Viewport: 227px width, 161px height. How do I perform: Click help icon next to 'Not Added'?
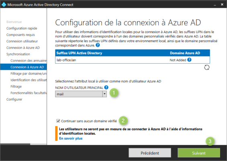[189, 60]
